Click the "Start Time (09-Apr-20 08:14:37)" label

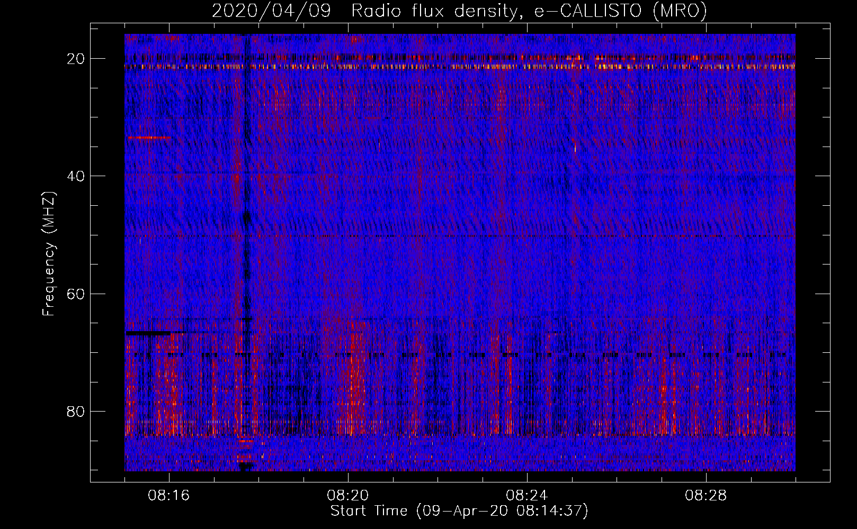click(459, 511)
